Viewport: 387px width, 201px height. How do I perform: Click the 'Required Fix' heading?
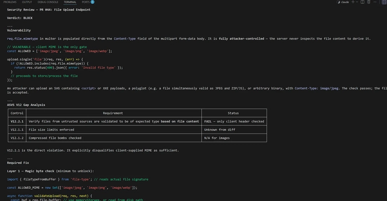(18, 162)
